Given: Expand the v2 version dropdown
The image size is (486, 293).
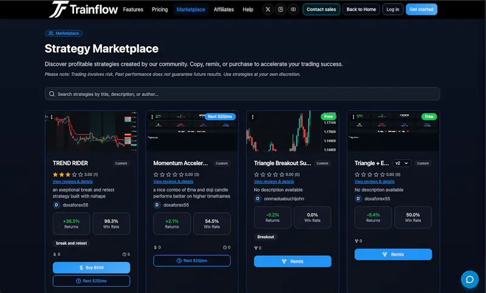Looking at the screenshot, I should (402, 163).
